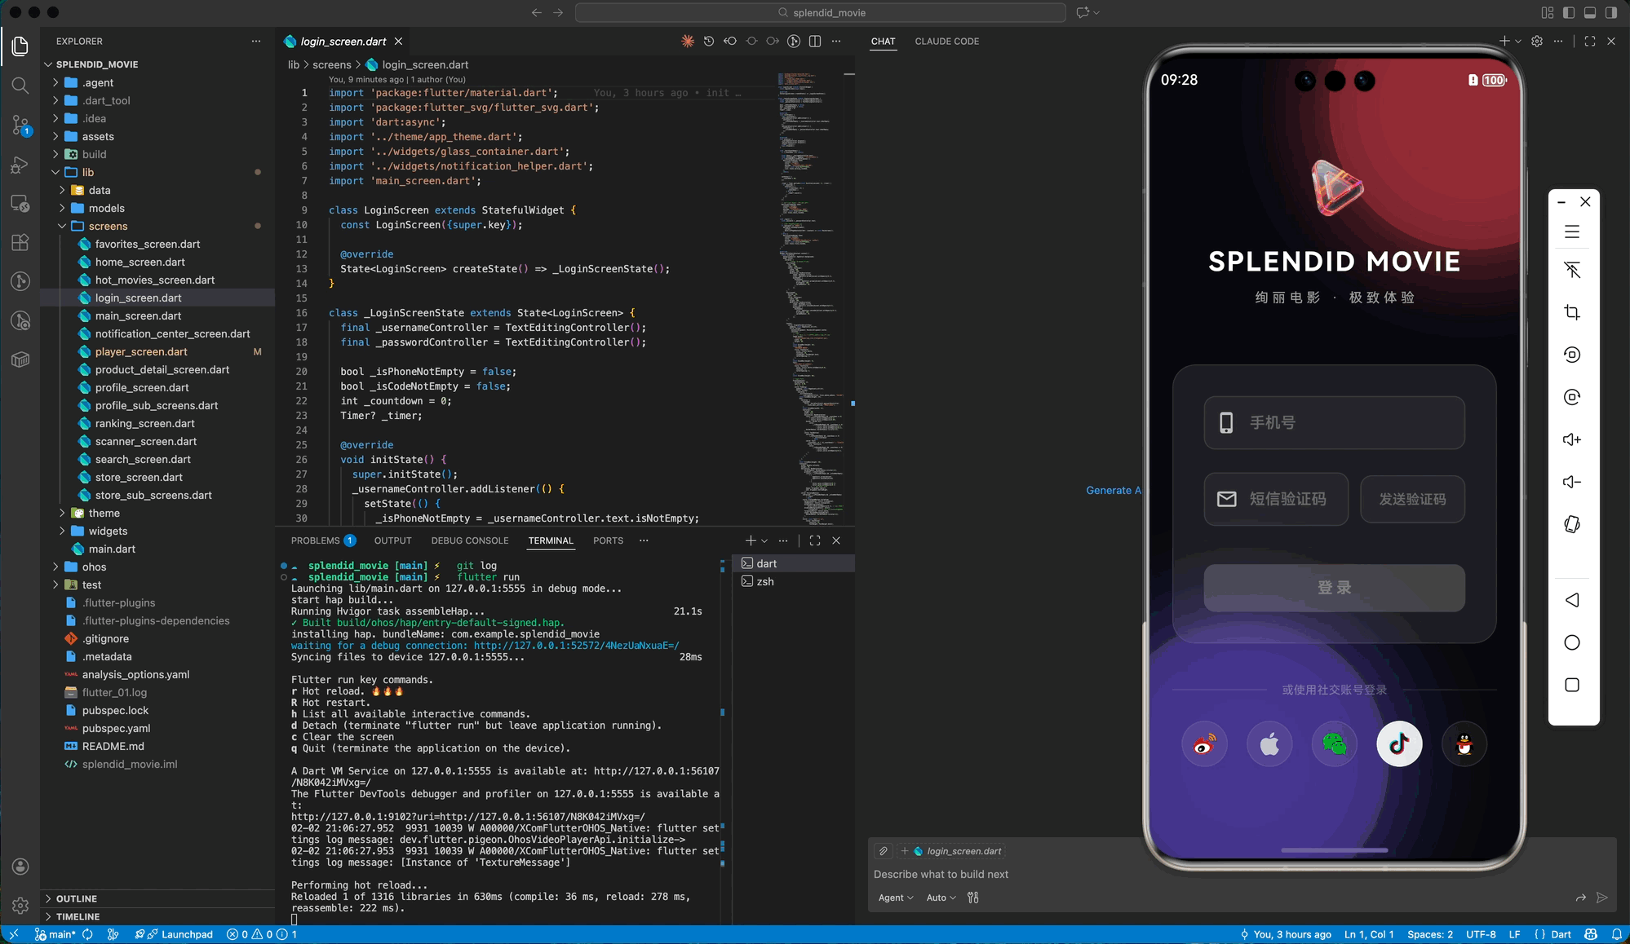Switch to the CLAUDE CODE tab

[946, 42]
